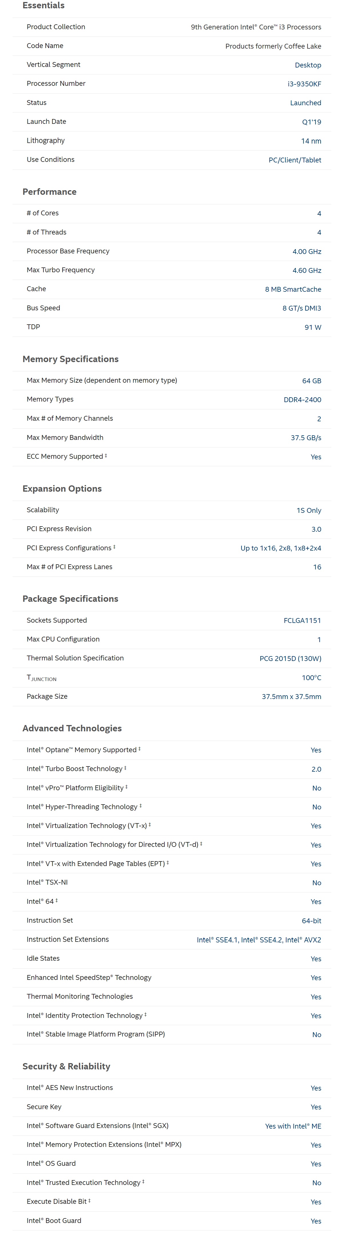Click the footnote symbol beside Intel 64
Image resolution: width=343 pixels, height=1237 pixels.
pos(56,900)
